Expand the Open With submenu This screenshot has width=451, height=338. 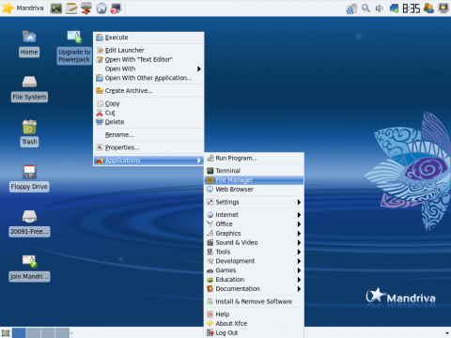pos(148,69)
